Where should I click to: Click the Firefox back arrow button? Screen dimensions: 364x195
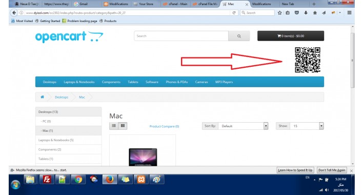[x=14, y=13]
